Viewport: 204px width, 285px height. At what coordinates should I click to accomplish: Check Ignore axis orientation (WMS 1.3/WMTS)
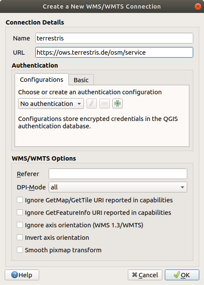(x=20, y=225)
